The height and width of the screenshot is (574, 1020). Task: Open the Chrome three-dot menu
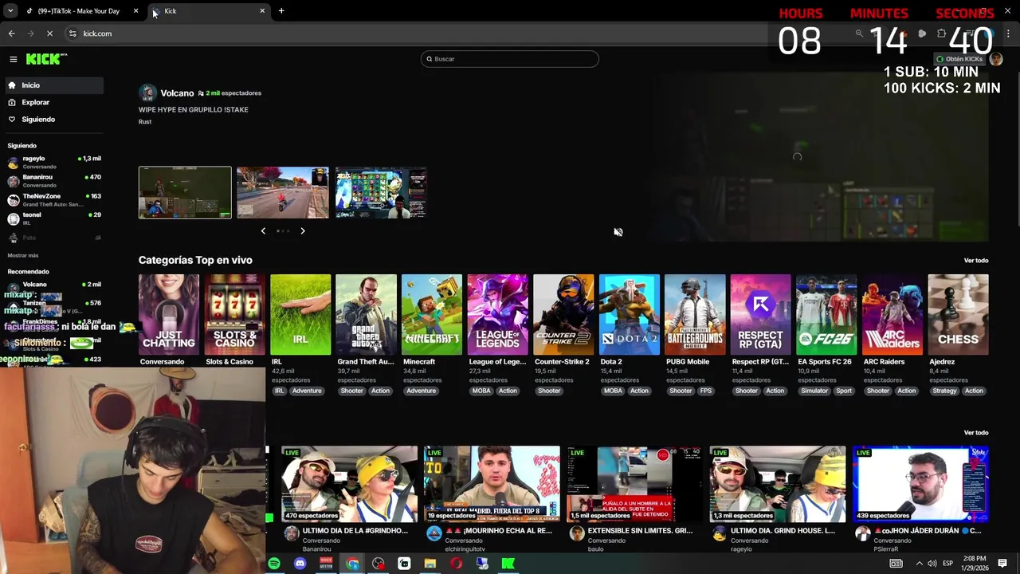[x=1009, y=33]
